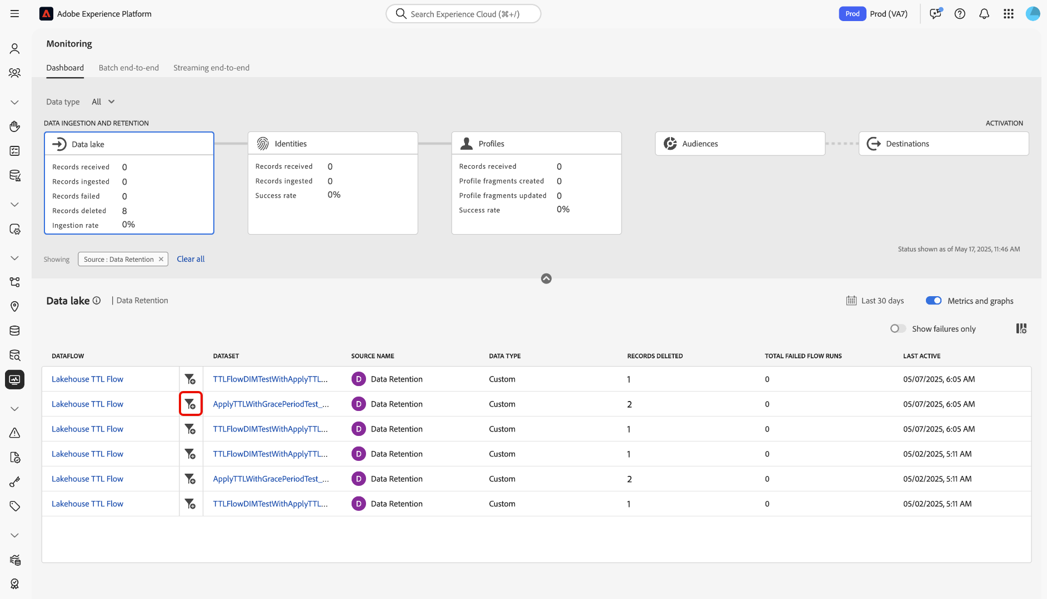Image resolution: width=1047 pixels, height=599 pixels.
Task: Open the hamburger menu in top left
Action: pos(14,14)
